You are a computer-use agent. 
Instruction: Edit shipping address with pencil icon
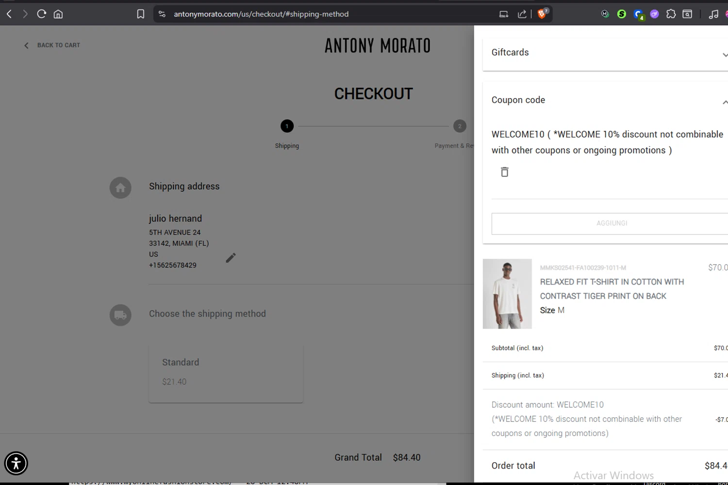(x=231, y=258)
